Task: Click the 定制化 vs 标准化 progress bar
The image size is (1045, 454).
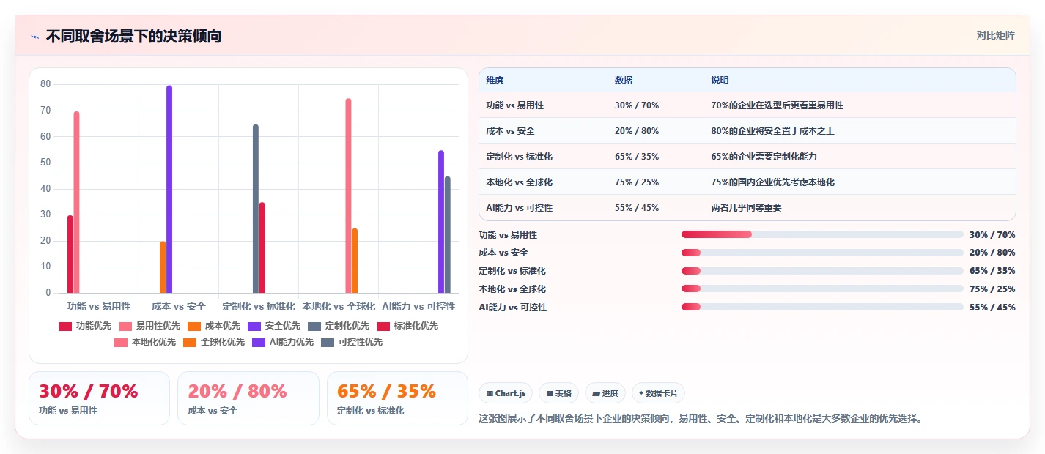Action: tap(822, 271)
